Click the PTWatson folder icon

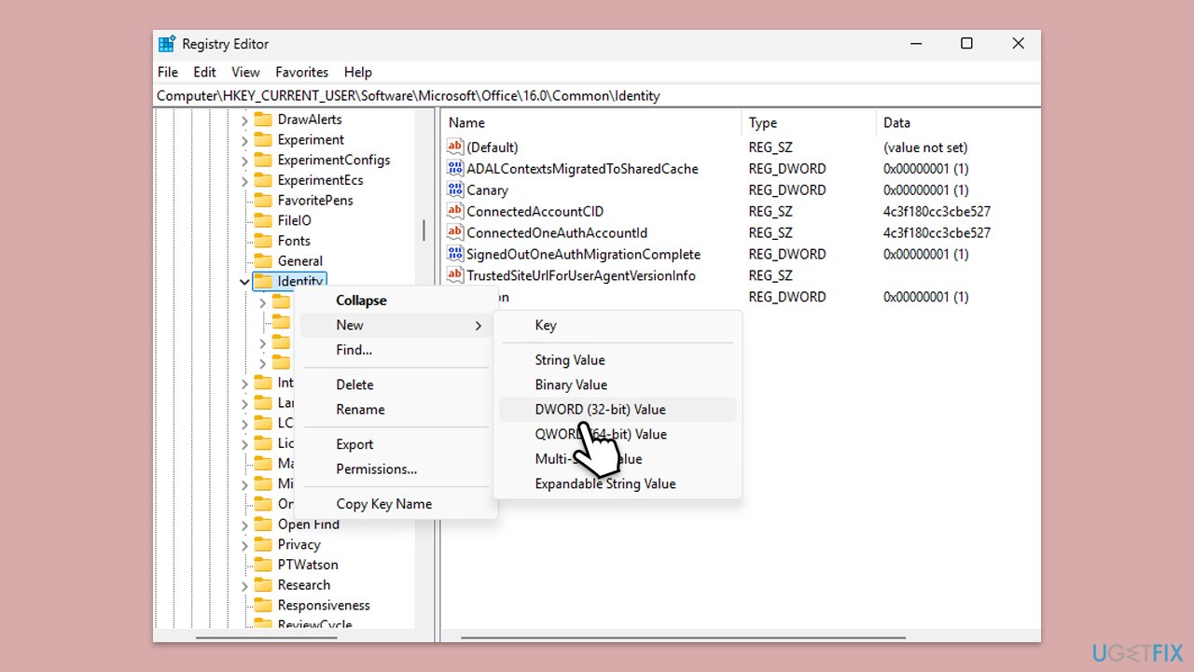tap(263, 565)
